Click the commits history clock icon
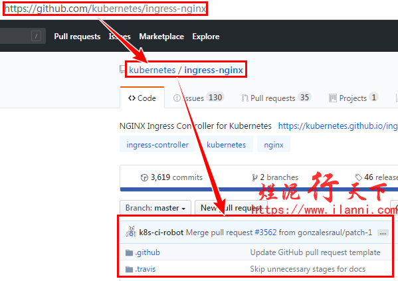This screenshot has width=398, height=281. [144, 177]
